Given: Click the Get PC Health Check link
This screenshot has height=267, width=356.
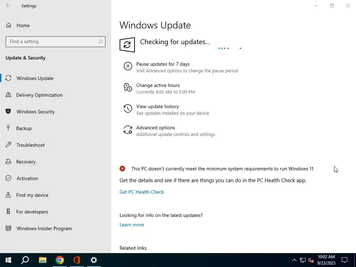Looking at the screenshot, I should (x=142, y=192).
